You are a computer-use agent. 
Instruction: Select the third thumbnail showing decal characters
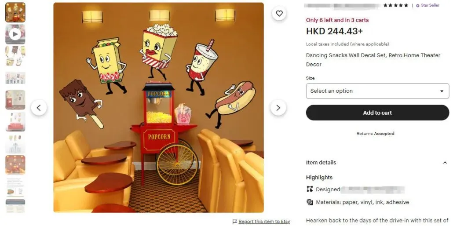pyautogui.click(x=15, y=56)
